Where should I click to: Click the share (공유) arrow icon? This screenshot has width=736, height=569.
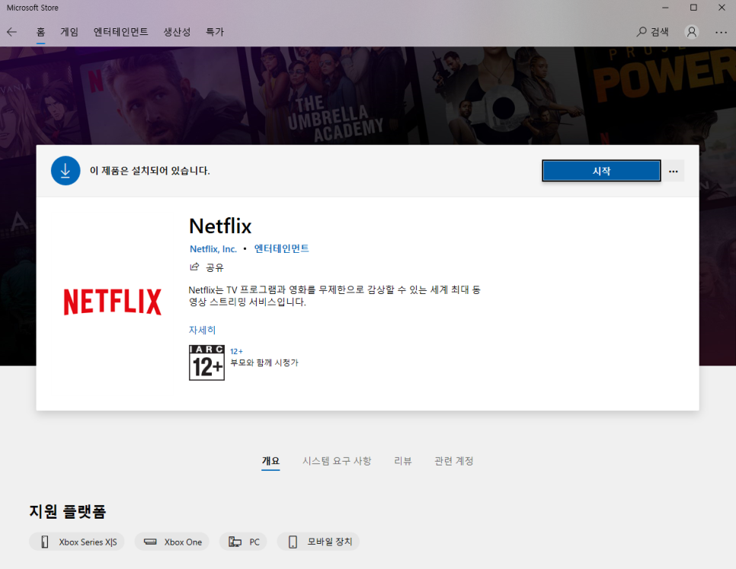click(194, 267)
